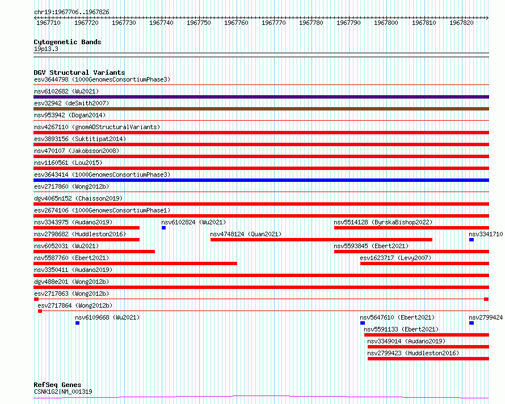Open nsv470107 (Jakobsson2008) variant entry

coord(77,151)
